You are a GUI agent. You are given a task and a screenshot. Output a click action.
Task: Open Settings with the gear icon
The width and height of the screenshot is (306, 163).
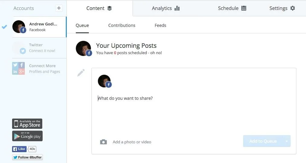(282, 8)
